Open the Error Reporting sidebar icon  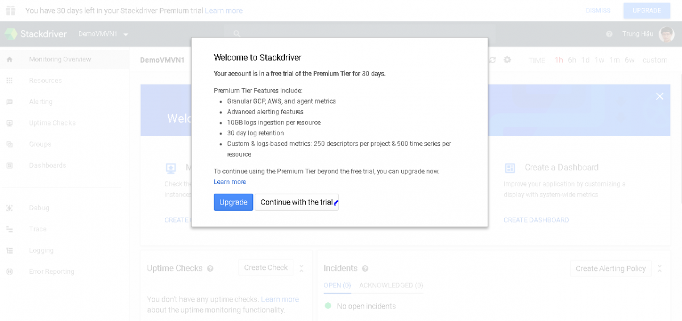(x=9, y=272)
